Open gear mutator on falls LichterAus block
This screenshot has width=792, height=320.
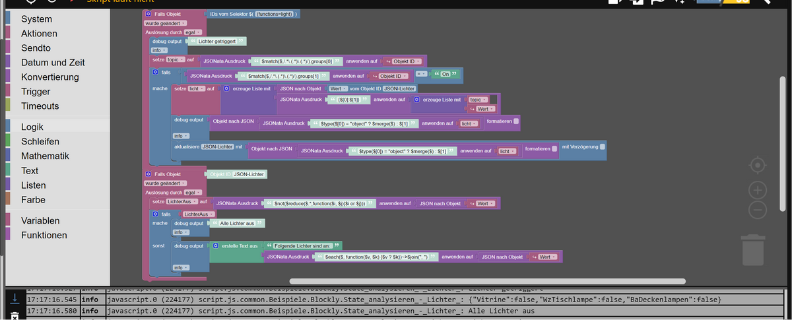[x=156, y=214]
